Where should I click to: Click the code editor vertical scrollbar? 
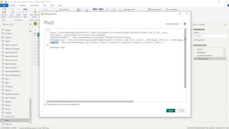[185, 58]
